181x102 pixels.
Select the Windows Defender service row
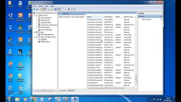coord(111,25)
